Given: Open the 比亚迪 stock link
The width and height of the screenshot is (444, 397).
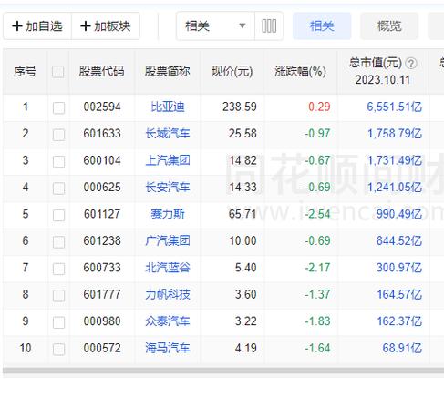Looking at the screenshot, I should coord(168,107).
